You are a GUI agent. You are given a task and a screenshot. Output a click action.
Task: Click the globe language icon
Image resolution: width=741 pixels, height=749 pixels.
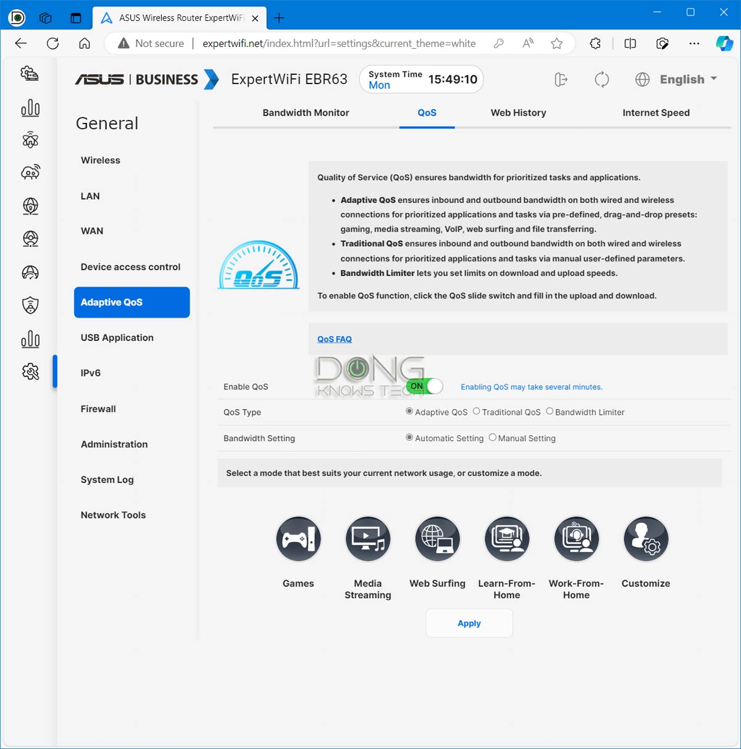coord(642,79)
